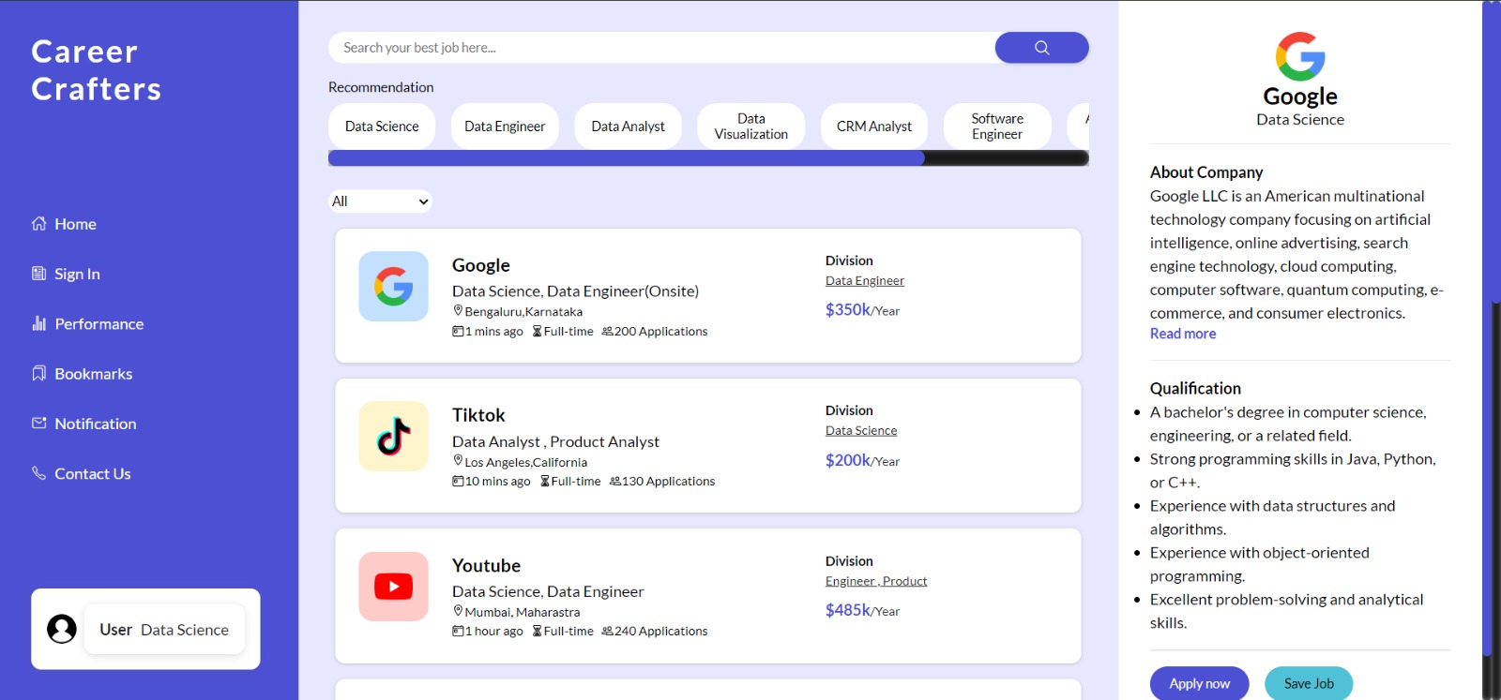The image size is (1501, 700).
Task: Select the CRM Analyst recommendation chip
Action: pyautogui.click(x=873, y=127)
